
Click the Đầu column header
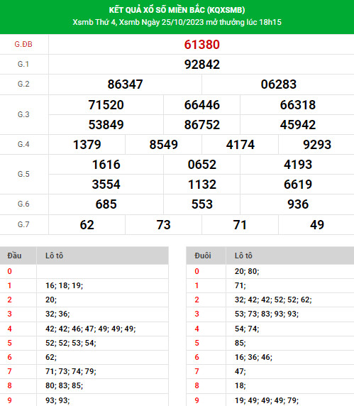coord(14,256)
